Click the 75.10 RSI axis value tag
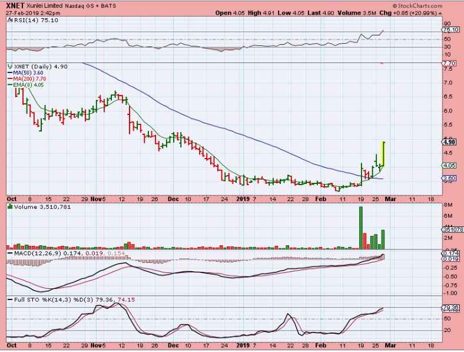The width and height of the screenshot is (464, 352). pos(451,29)
